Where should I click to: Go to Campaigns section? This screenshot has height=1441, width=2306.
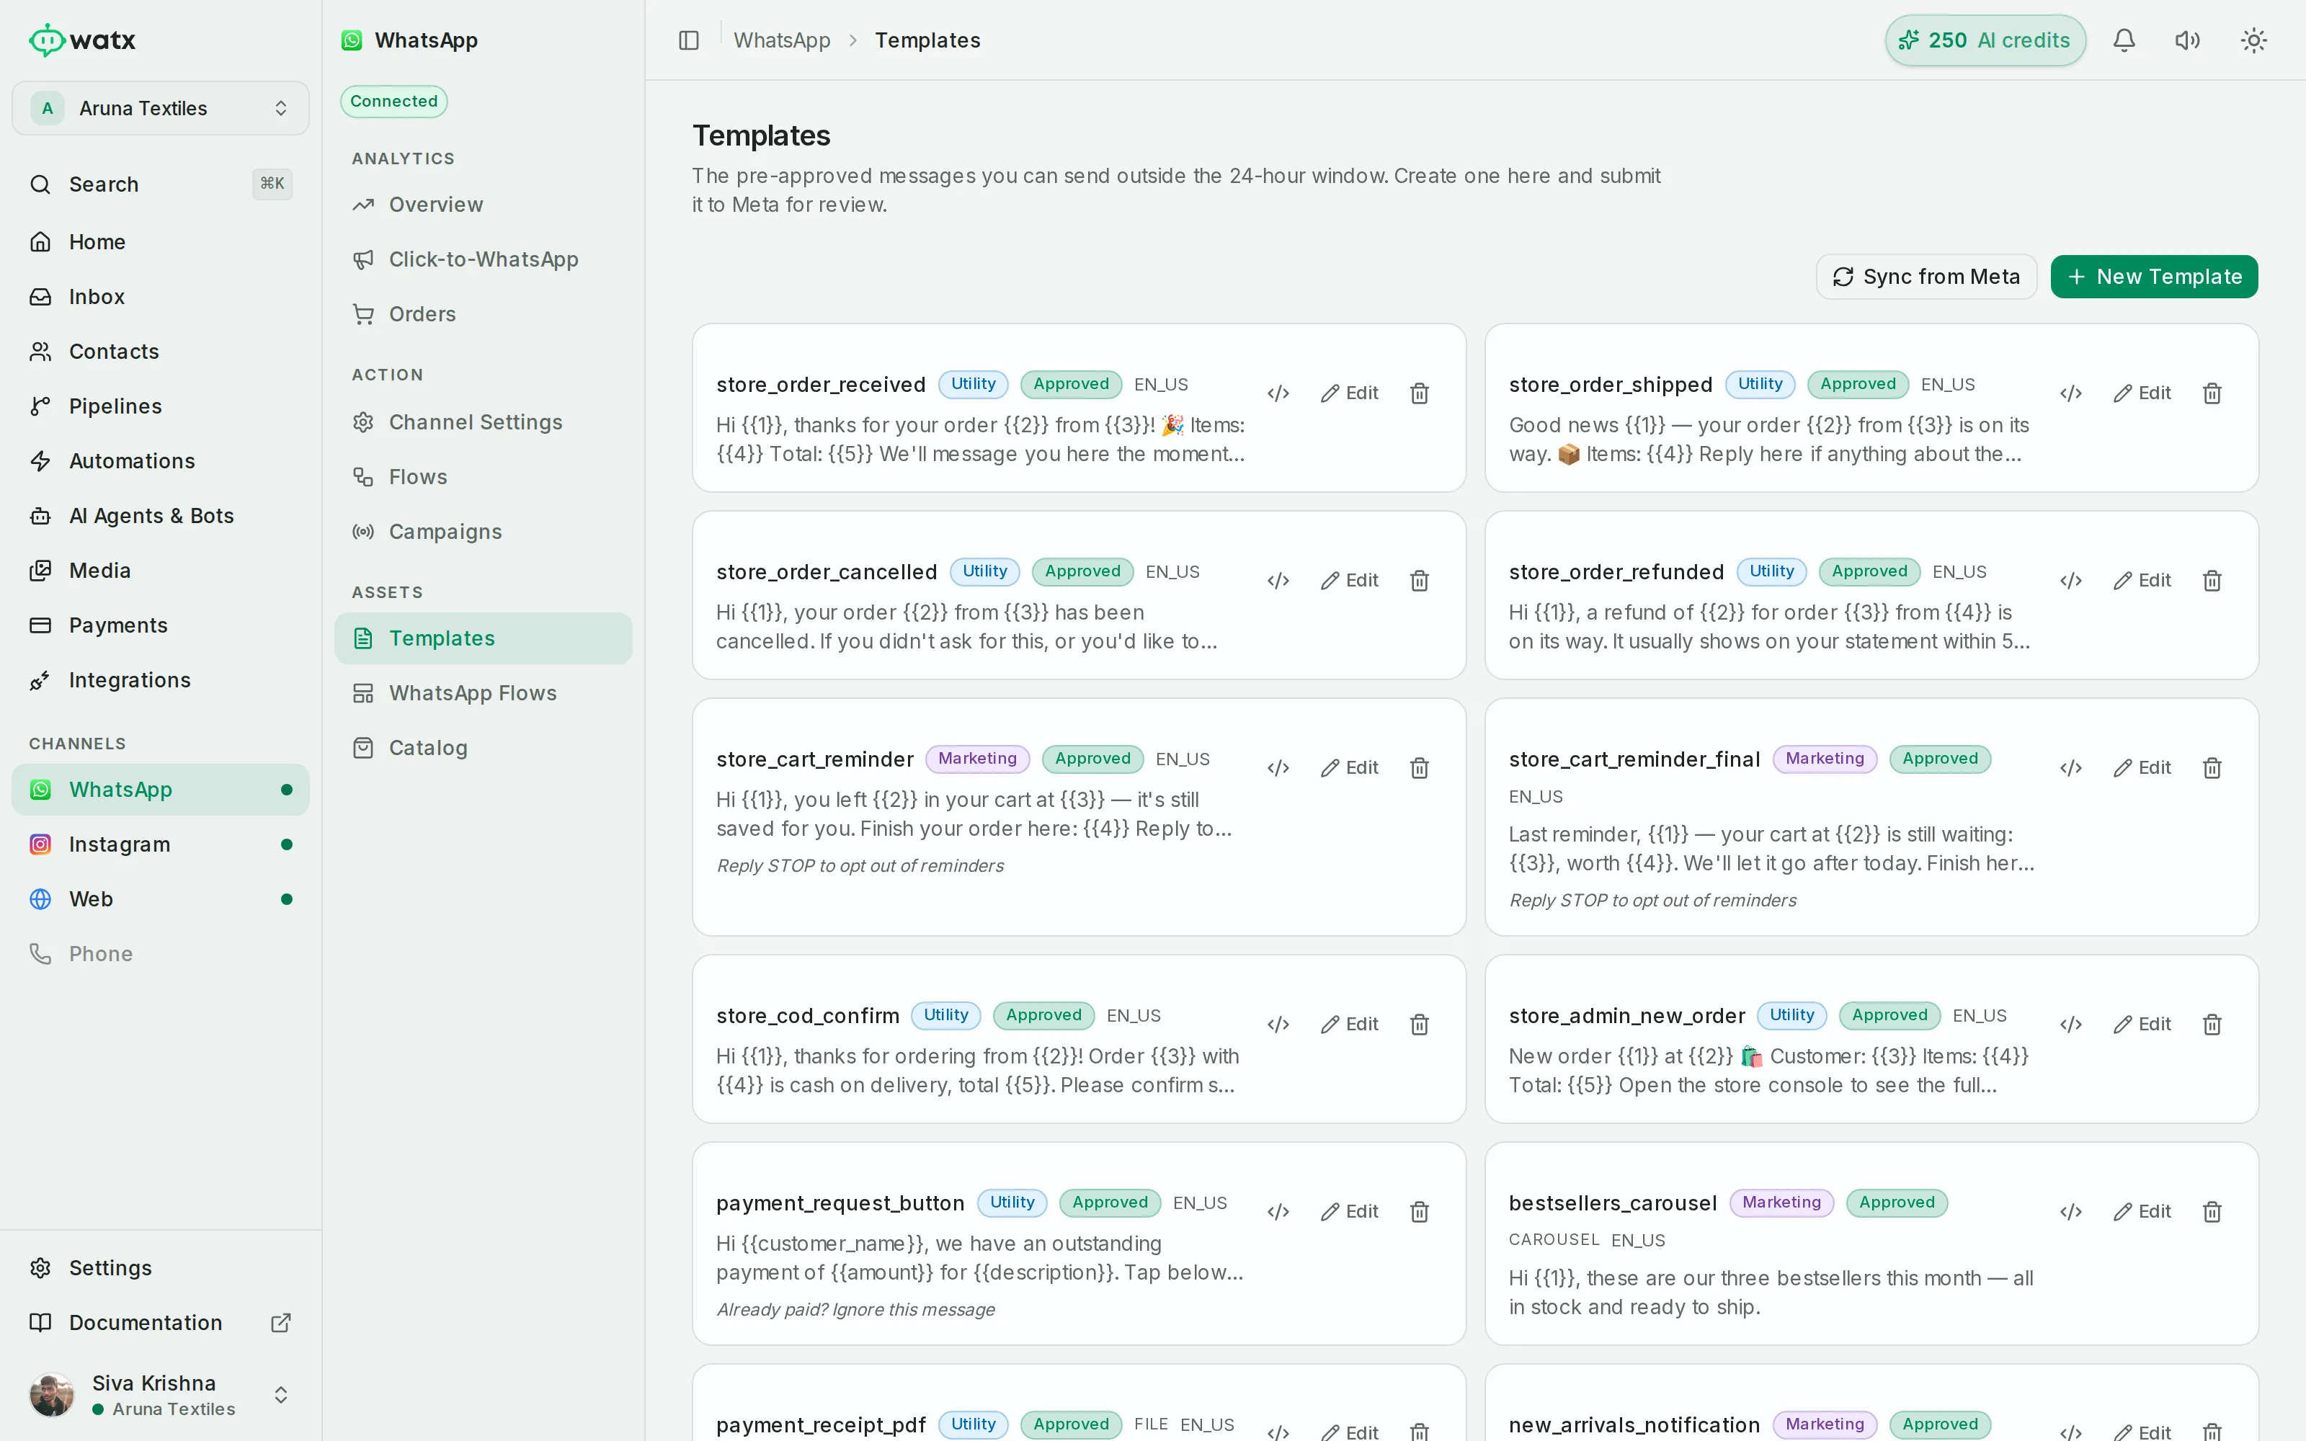(483, 531)
